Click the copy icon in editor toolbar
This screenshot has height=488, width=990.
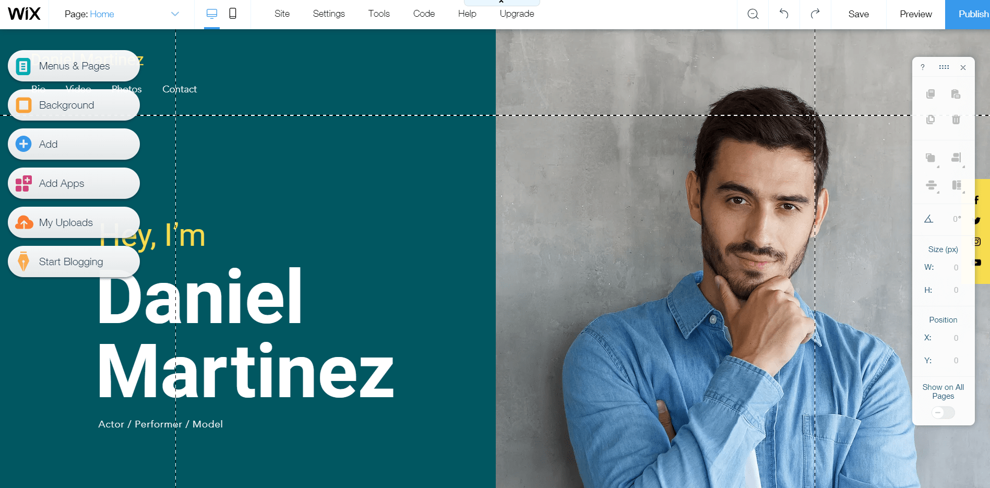(x=931, y=94)
